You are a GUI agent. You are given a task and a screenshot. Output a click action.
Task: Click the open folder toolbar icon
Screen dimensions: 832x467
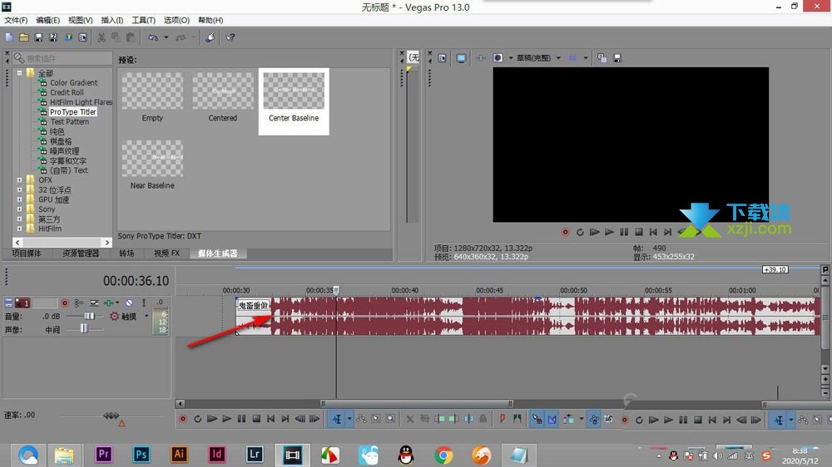24,37
